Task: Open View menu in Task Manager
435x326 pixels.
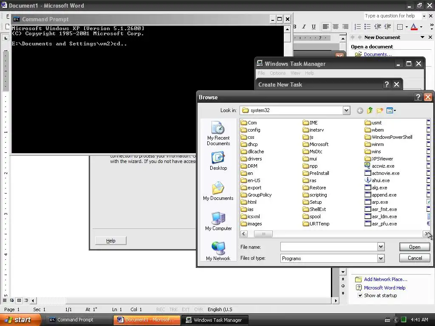Action: tap(295, 73)
